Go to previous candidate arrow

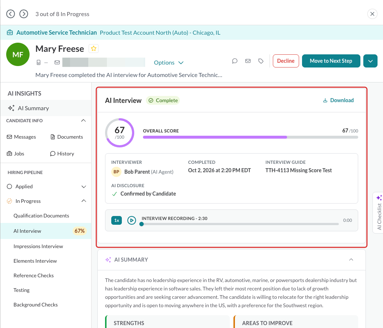tap(11, 14)
